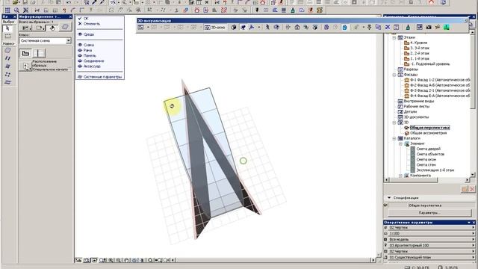Select Внутренние виды in navigator
Image resolution: width=478 pixels, height=269 pixels.
(x=419, y=101)
